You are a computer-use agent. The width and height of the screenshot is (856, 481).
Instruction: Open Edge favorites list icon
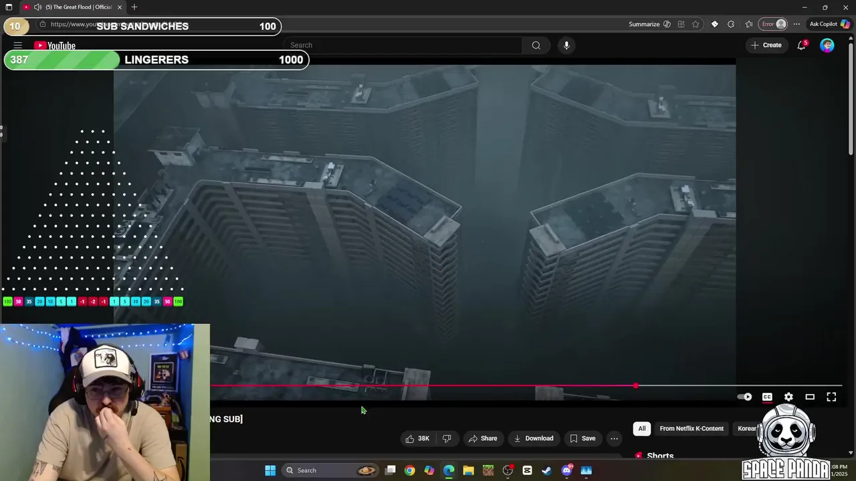click(748, 24)
